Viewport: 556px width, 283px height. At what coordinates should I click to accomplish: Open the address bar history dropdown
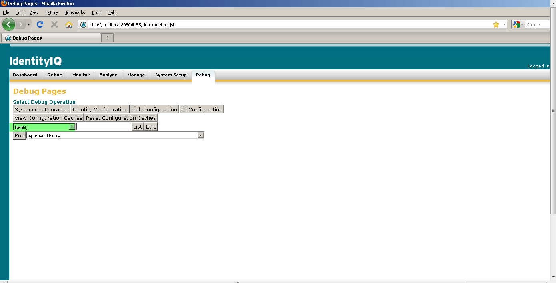point(504,25)
